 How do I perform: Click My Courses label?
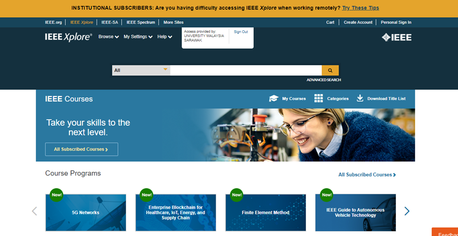coord(294,99)
